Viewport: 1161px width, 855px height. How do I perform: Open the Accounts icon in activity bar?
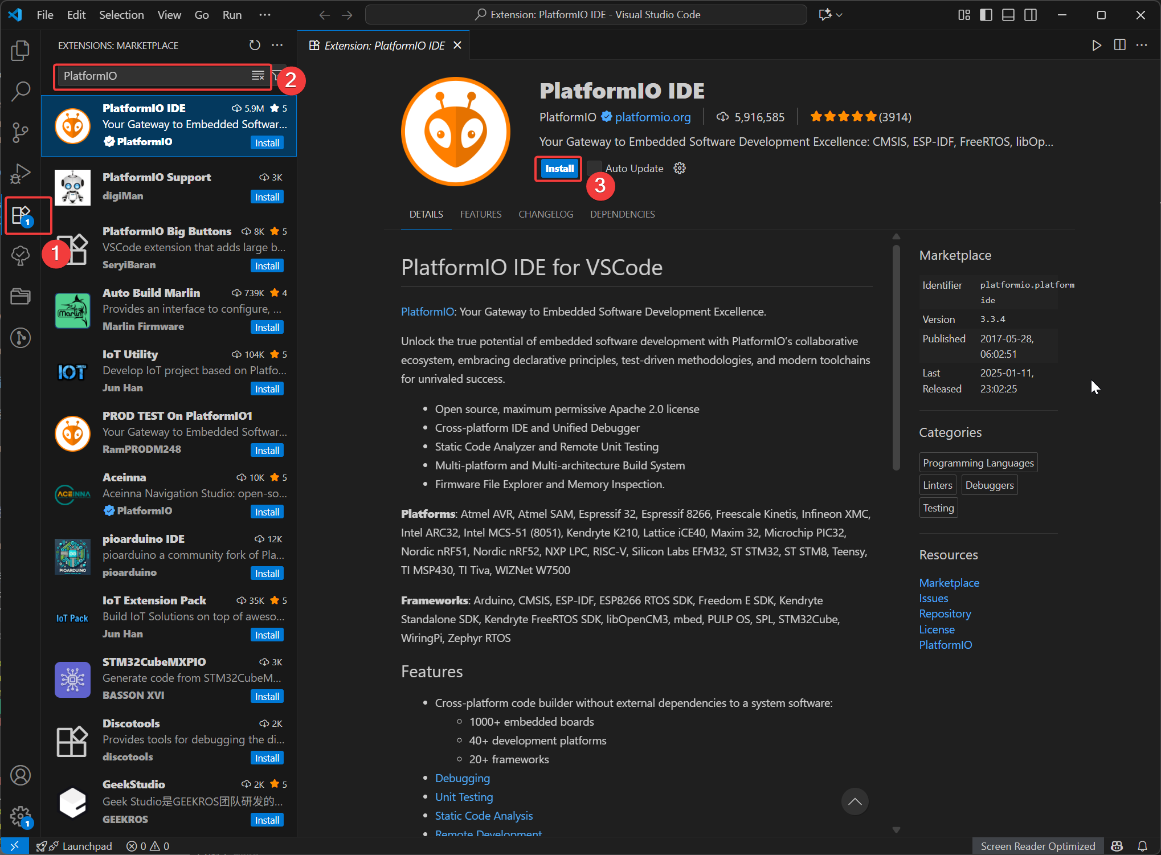click(x=21, y=775)
